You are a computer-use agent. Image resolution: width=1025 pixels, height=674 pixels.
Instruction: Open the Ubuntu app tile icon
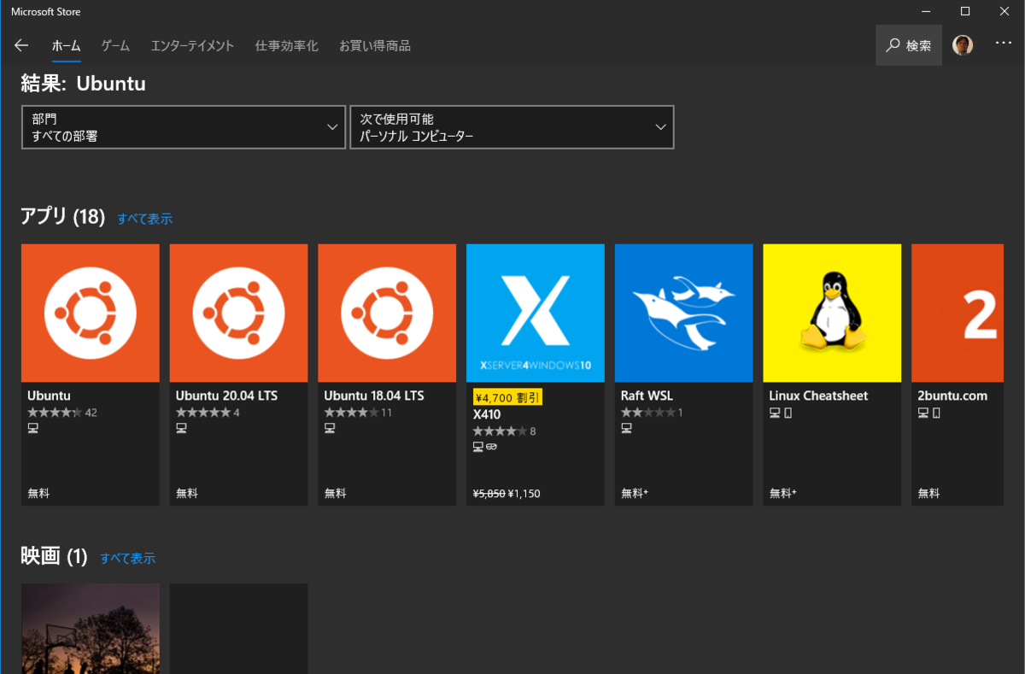tap(91, 313)
